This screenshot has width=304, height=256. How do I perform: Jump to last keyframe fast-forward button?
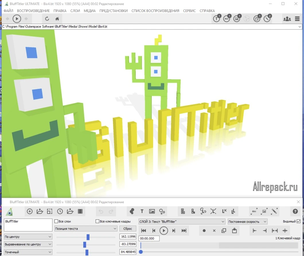(x=184, y=231)
